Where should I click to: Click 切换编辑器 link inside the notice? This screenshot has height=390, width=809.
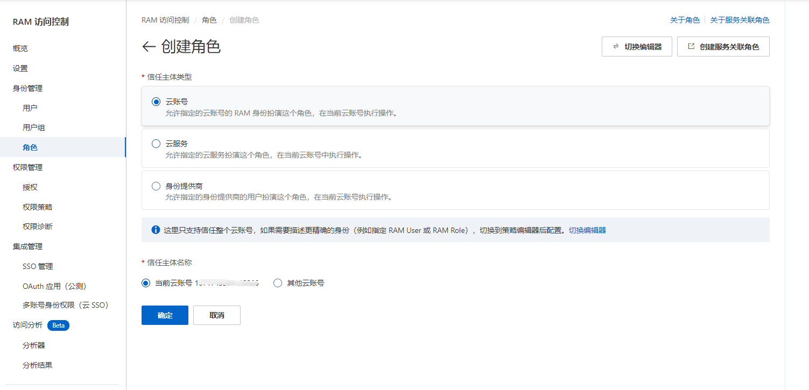click(587, 230)
